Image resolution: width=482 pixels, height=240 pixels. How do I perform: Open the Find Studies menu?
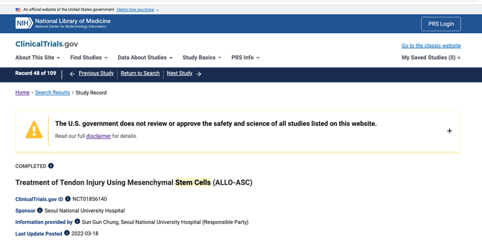pos(89,57)
